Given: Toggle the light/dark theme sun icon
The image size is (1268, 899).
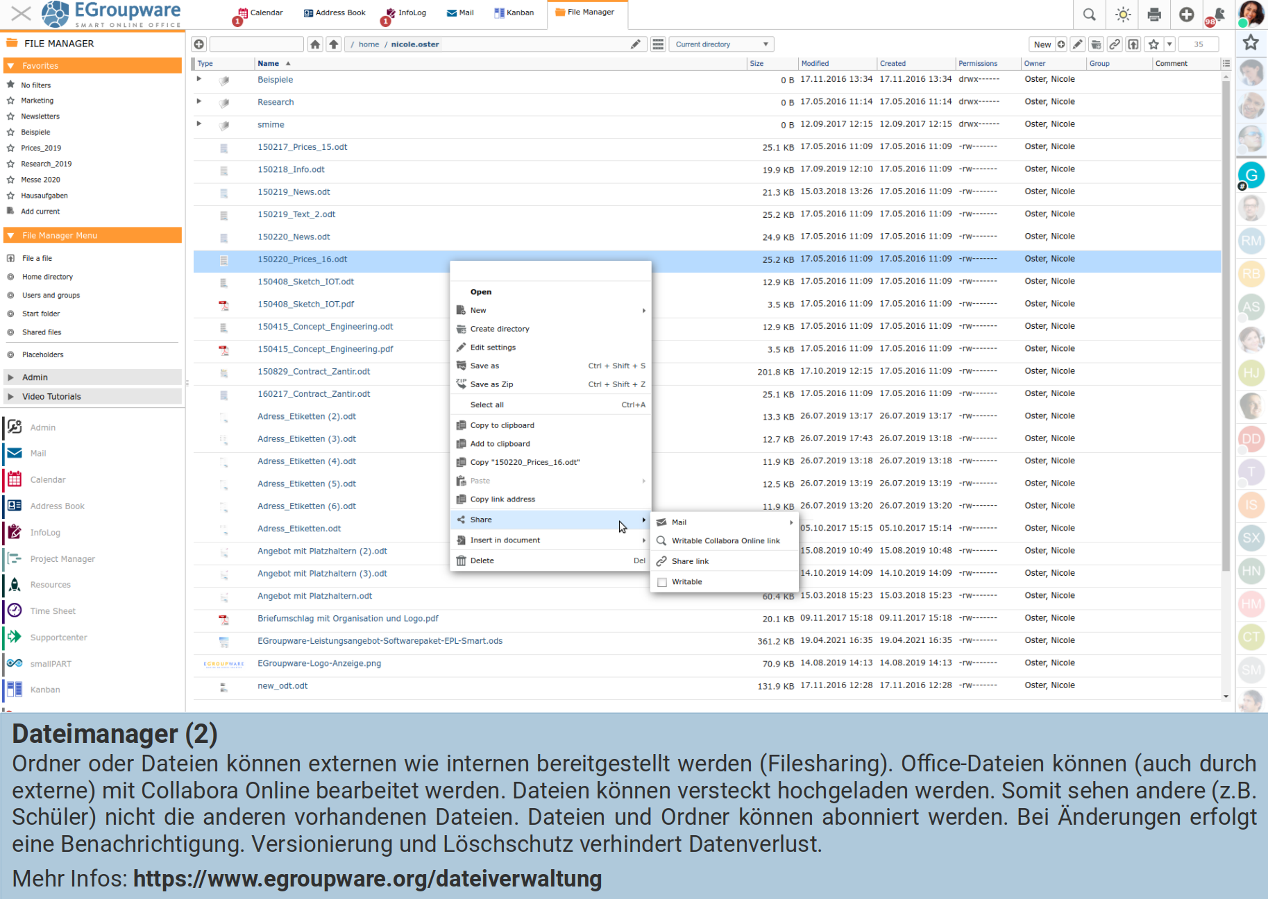Looking at the screenshot, I should 1123,15.
